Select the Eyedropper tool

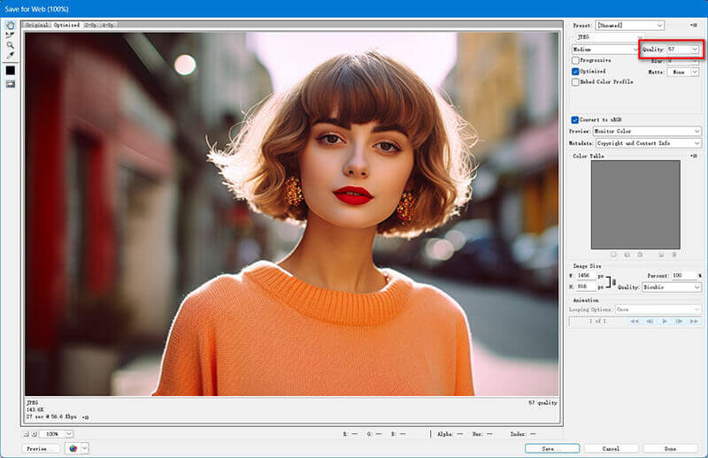pyautogui.click(x=11, y=55)
